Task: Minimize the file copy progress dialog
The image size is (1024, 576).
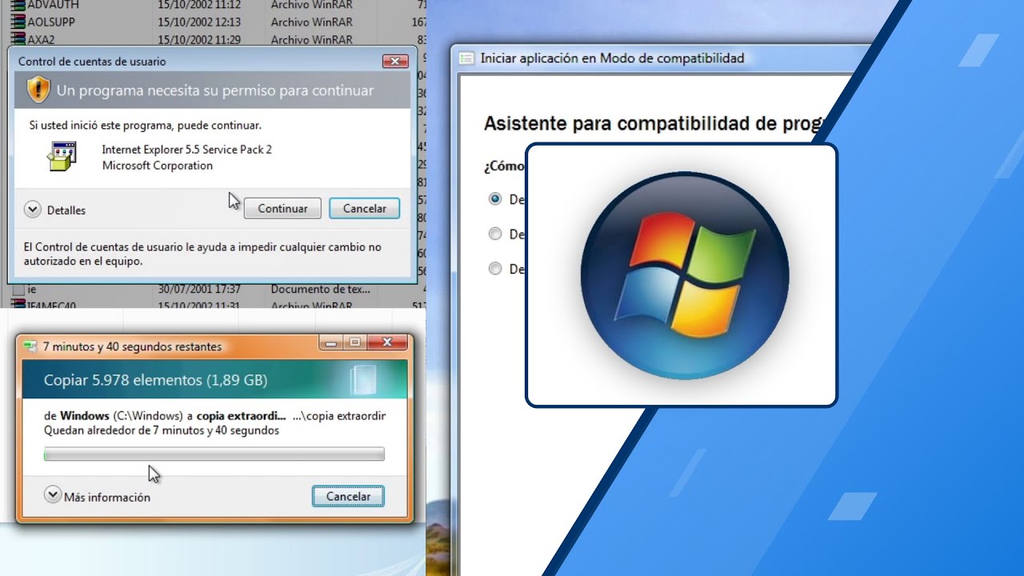Action: 330,343
